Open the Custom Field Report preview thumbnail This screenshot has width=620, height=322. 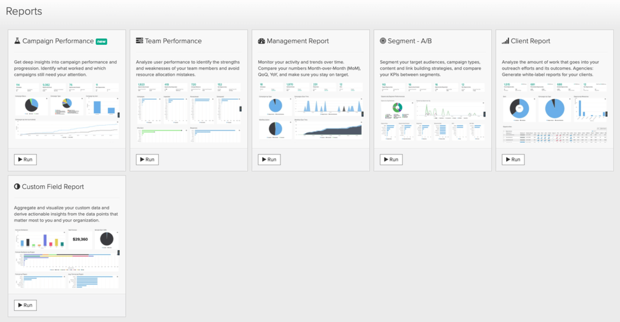coord(67,259)
